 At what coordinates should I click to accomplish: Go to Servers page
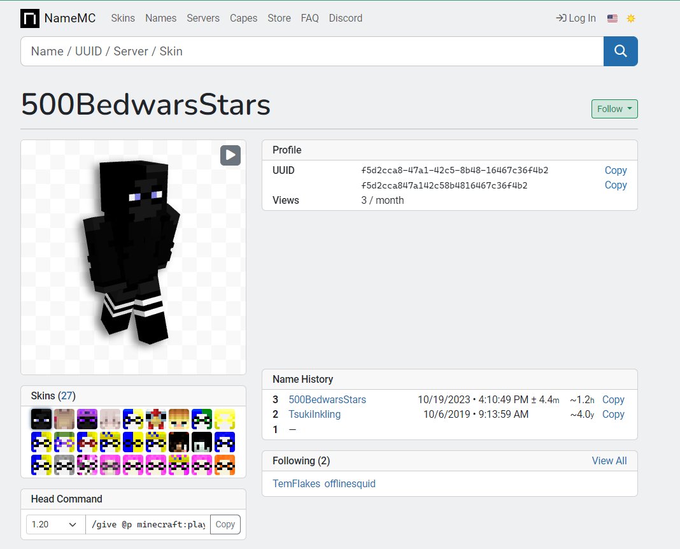203,18
